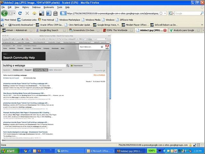This screenshot has height=154, width=205.
Task: Open the back/forward history dropdown arrow
Action: (14, 13)
